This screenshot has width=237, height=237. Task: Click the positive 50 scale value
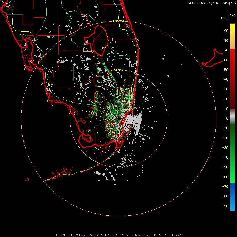pyautogui.click(x=226, y=70)
